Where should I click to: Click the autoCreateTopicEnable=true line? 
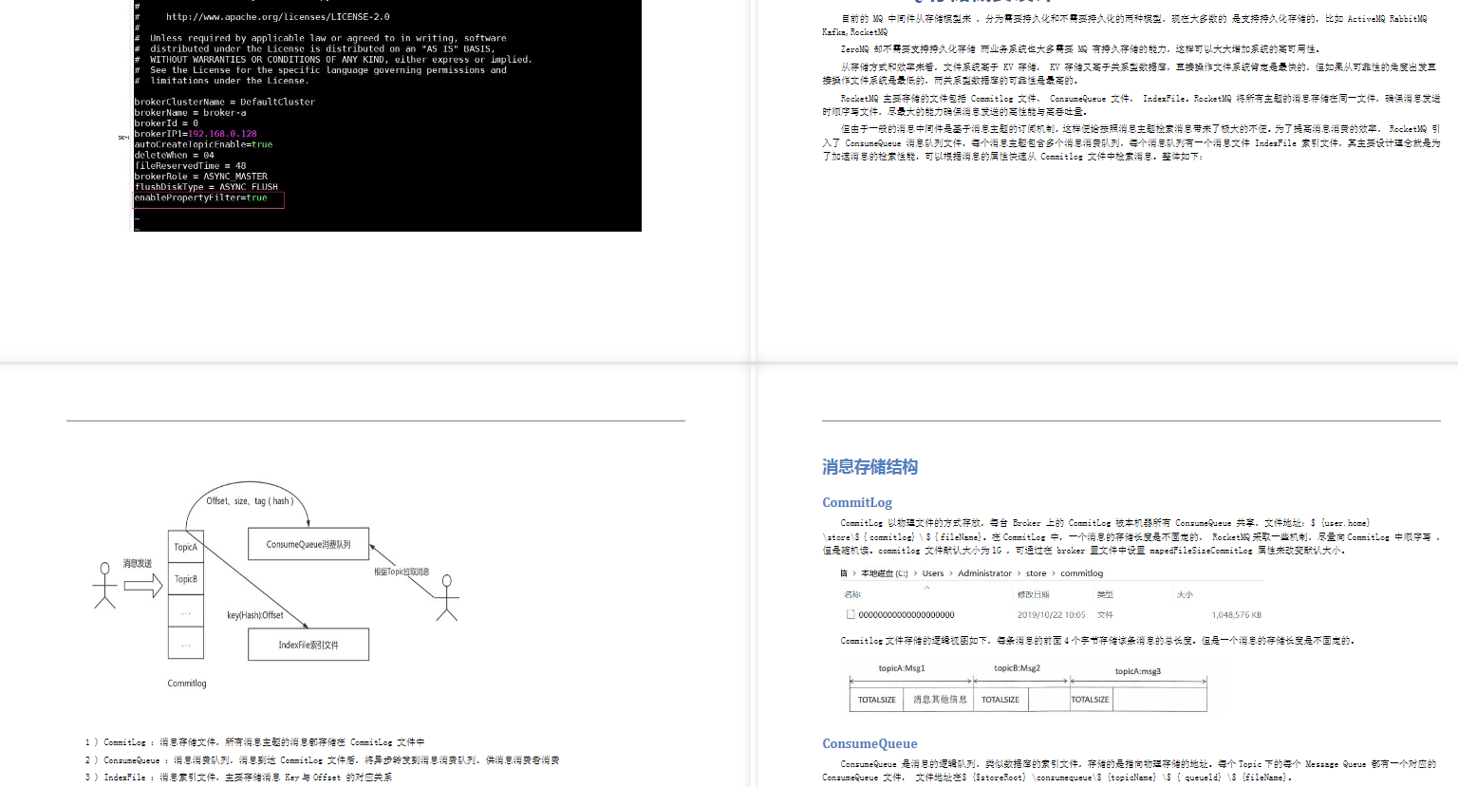point(203,144)
